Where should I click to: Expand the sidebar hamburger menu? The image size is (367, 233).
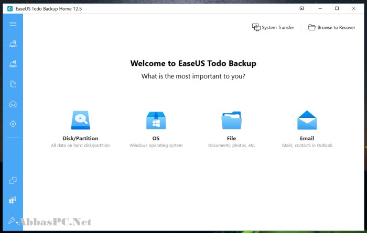click(x=13, y=24)
